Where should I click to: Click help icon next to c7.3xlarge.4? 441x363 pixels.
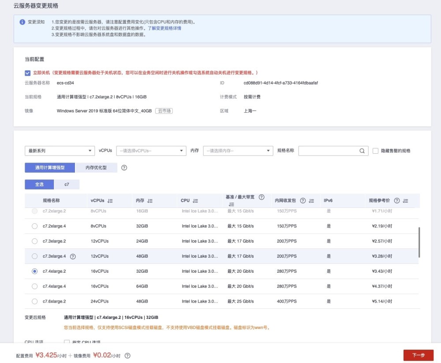coord(73,256)
